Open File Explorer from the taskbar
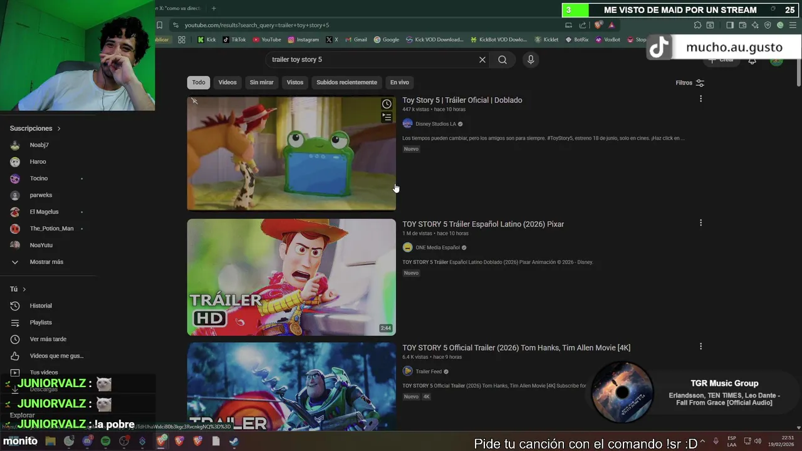This screenshot has width=802, height=451. pos(51,441)
